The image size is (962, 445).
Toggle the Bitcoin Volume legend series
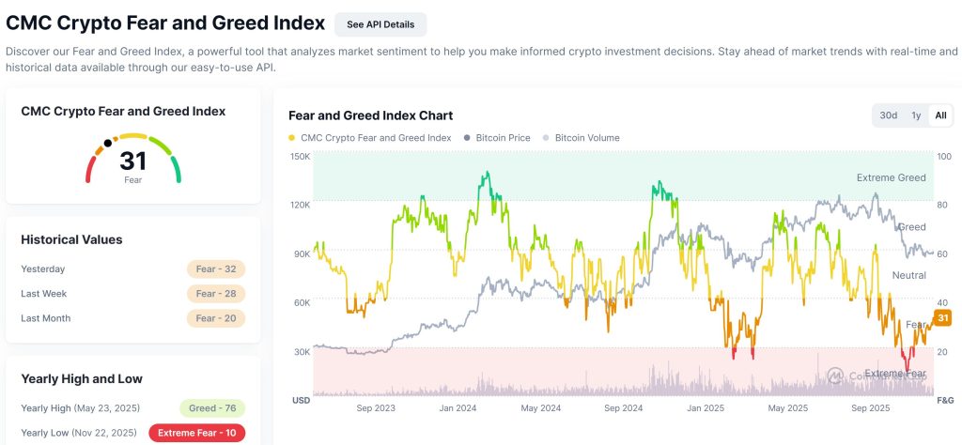pos(587,138)
